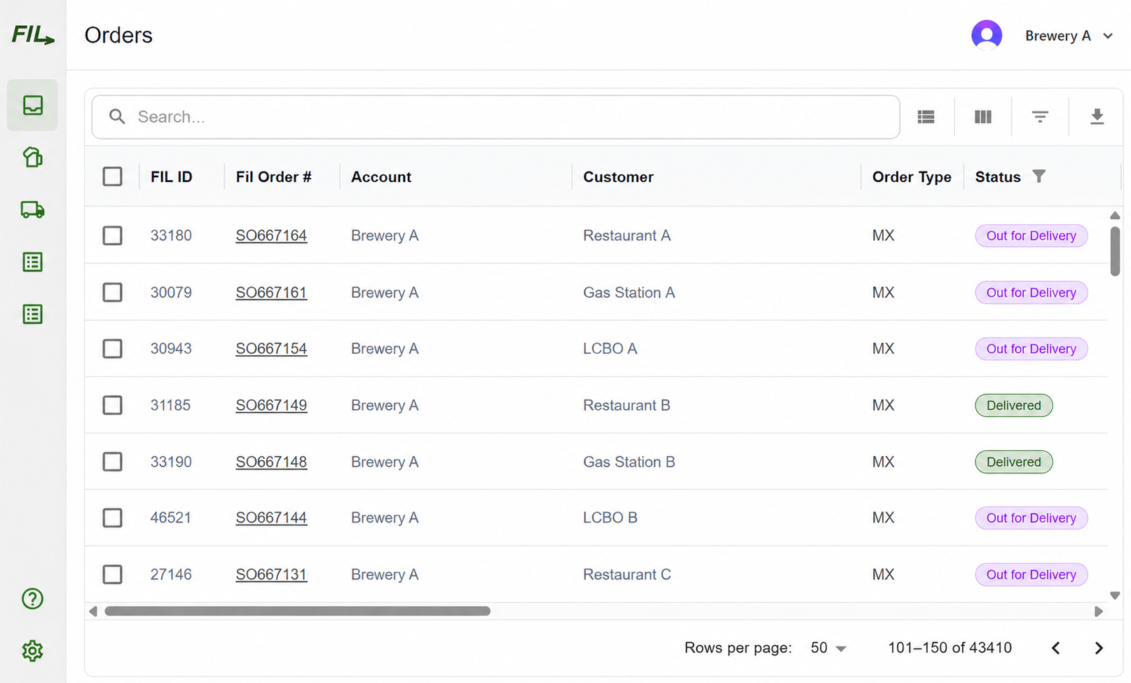1131x683 pixels.
Task: Open the settings gear icon
Action: [33, 651]
